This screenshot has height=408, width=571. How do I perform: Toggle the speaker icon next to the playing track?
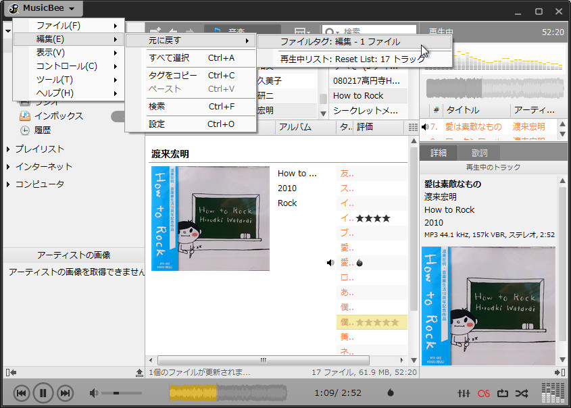pyautogui.click(x=330, y=262)
